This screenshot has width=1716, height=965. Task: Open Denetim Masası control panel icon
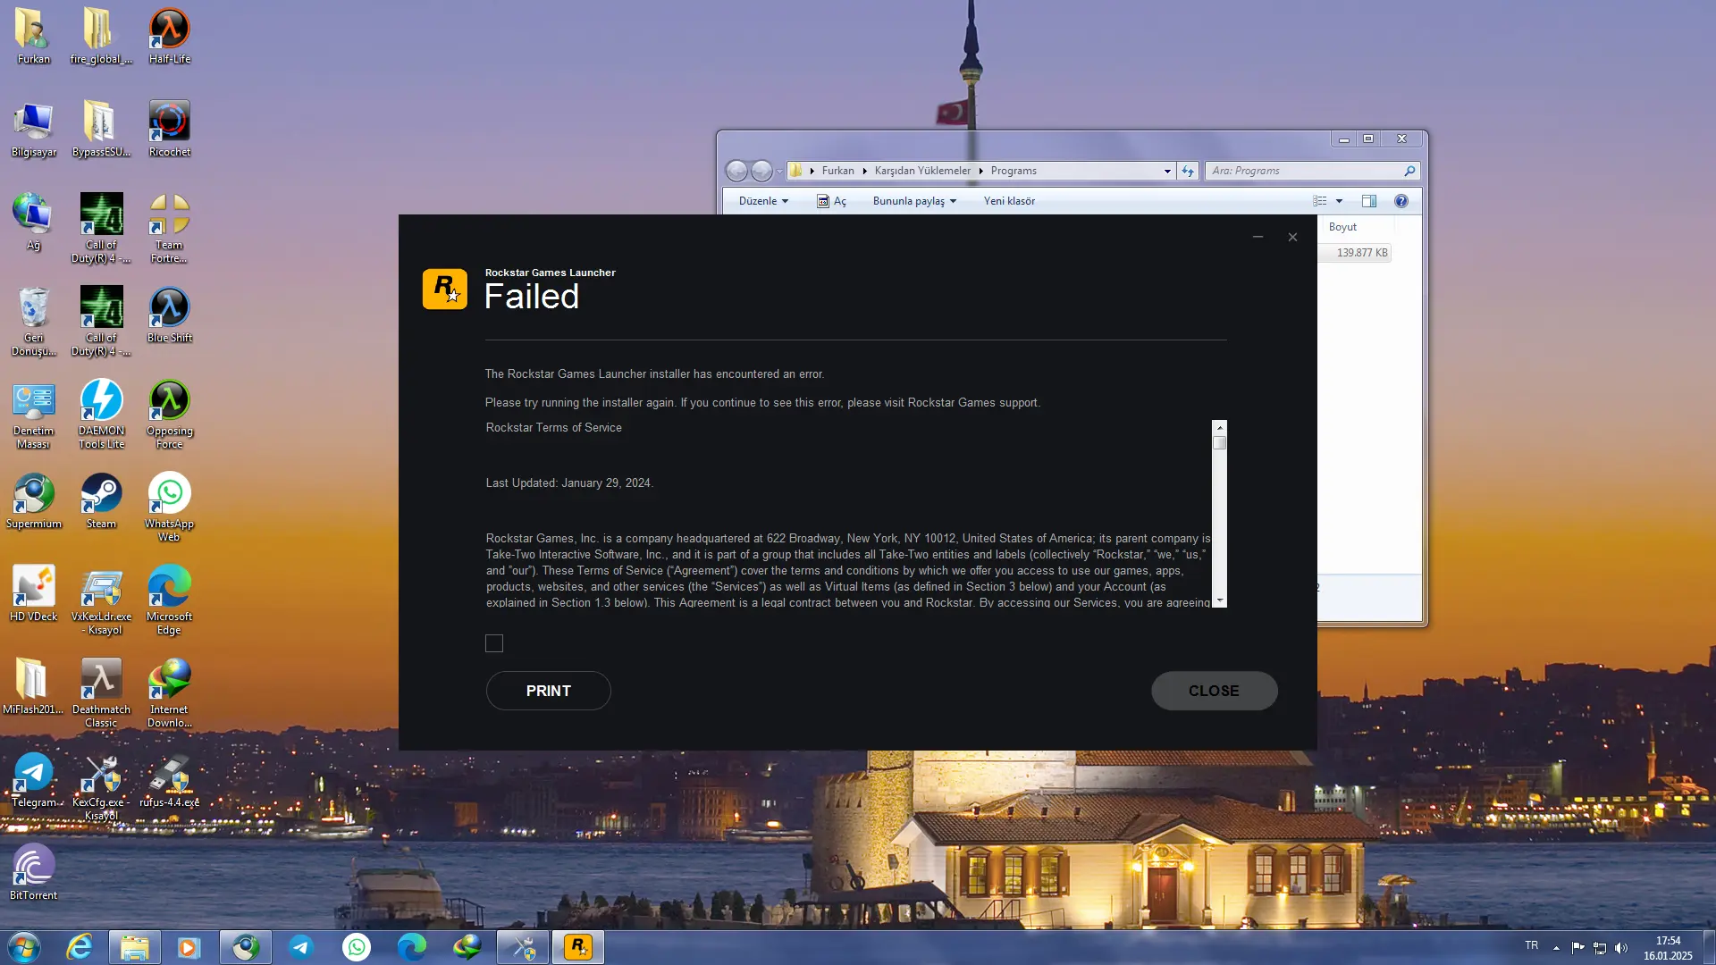(34, 415)
